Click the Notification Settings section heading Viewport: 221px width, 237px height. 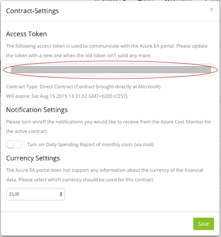(x=37, y=110)
